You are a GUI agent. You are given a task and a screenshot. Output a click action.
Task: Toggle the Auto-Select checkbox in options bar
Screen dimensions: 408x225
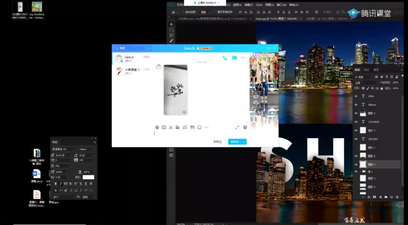tap(183, 12)
